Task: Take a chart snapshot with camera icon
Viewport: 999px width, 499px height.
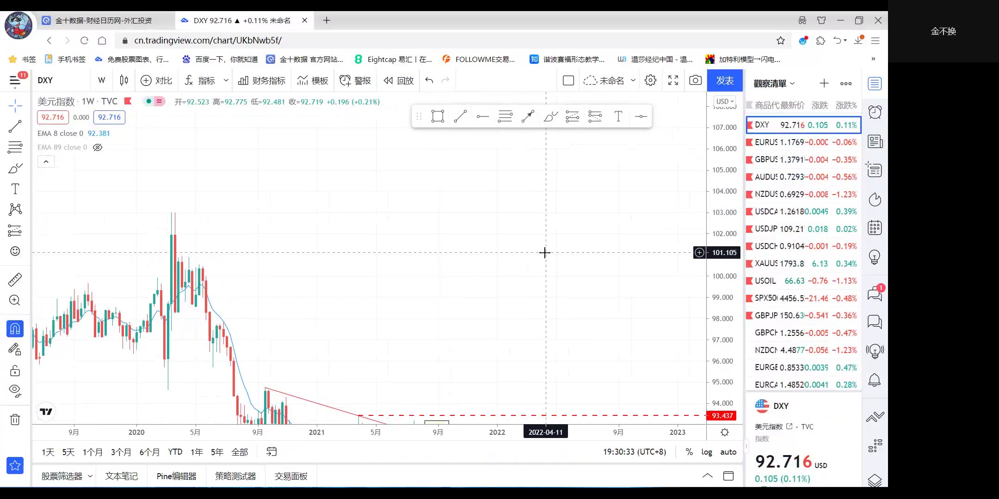Action: tap(695, 80)
